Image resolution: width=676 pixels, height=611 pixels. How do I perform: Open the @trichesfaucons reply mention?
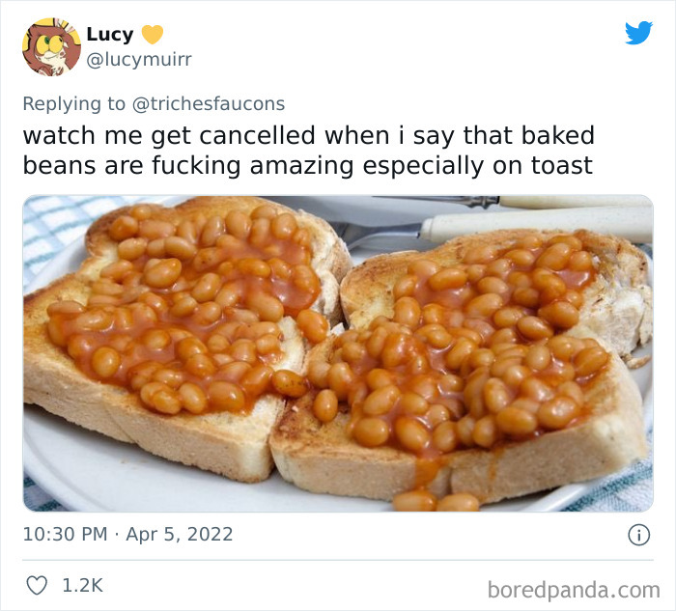(x=209, y=104)
